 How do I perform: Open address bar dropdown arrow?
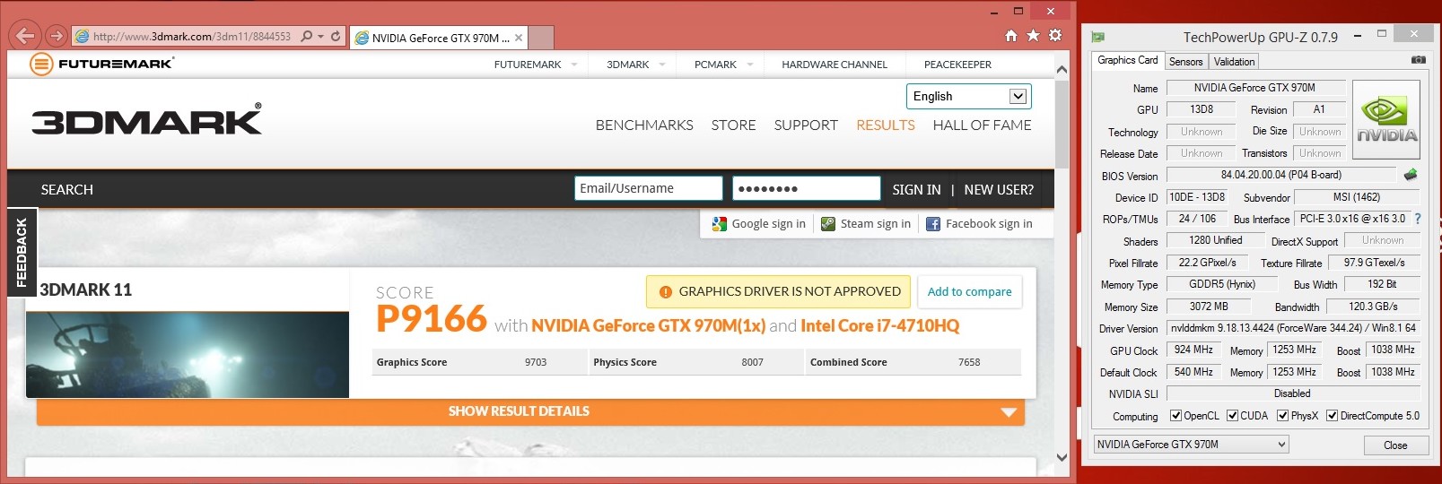pos(321,37)
